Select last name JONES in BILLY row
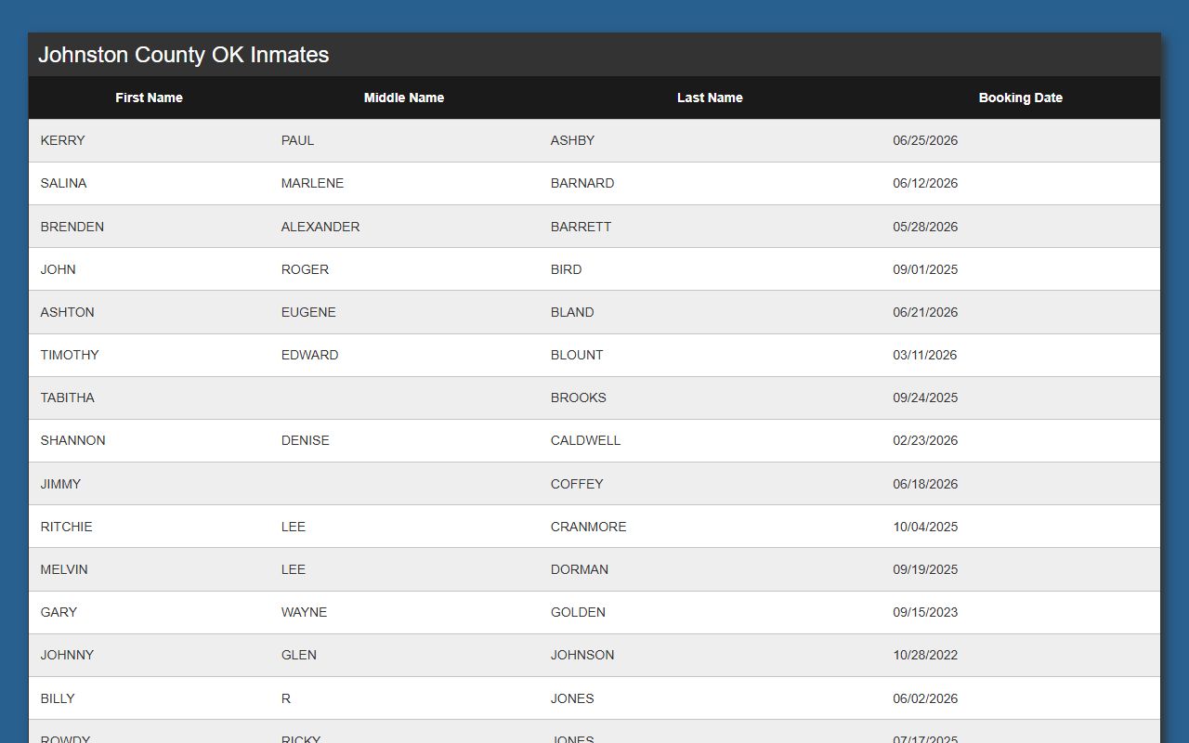Image resolution: width=1189 pixels, height=743 pixels. tap(572, 698)
